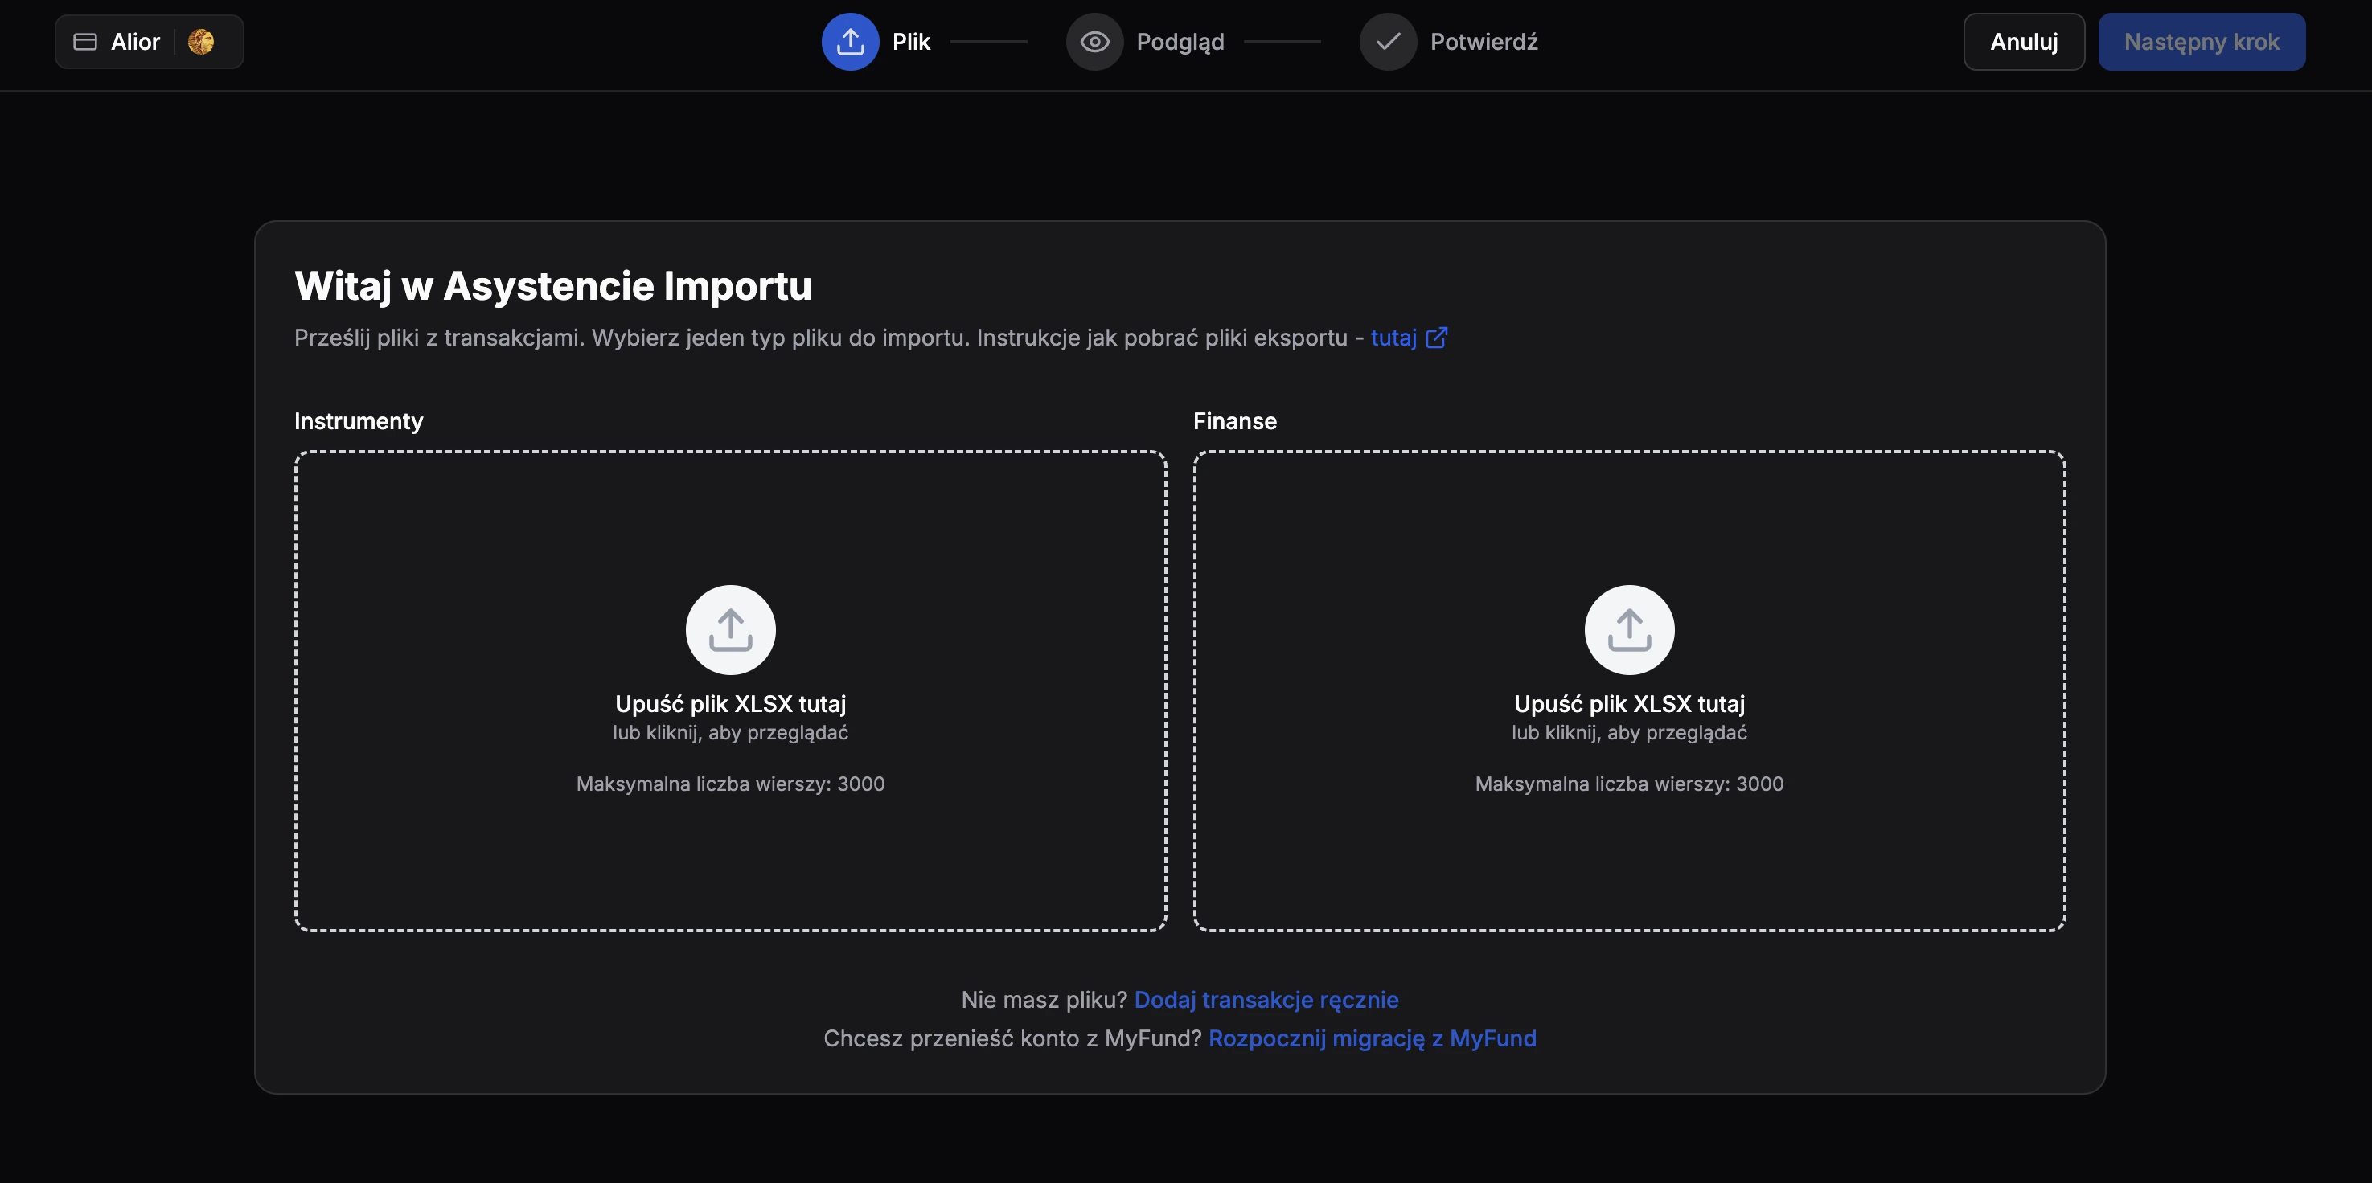This screenshot has width=2372, height=1183.
Task: Click the upload icon in the Finanse dropzone
Action: coord(1629,630)
